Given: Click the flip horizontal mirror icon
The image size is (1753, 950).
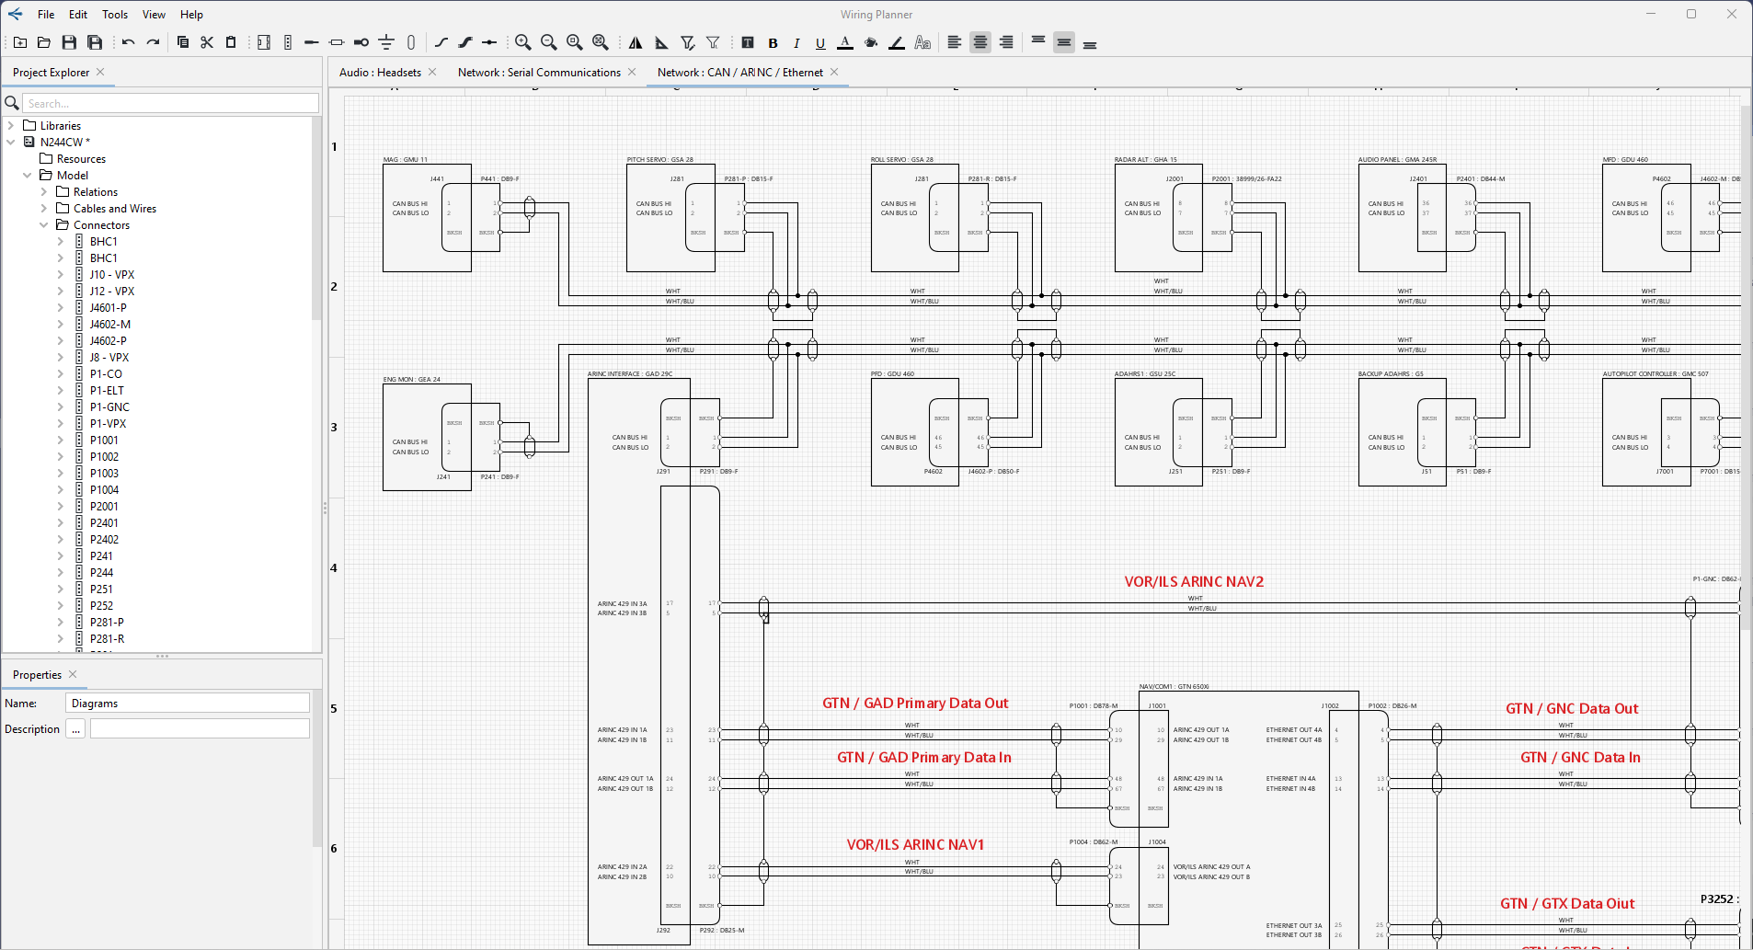Looking at the screenshot, I should [636, 42].
